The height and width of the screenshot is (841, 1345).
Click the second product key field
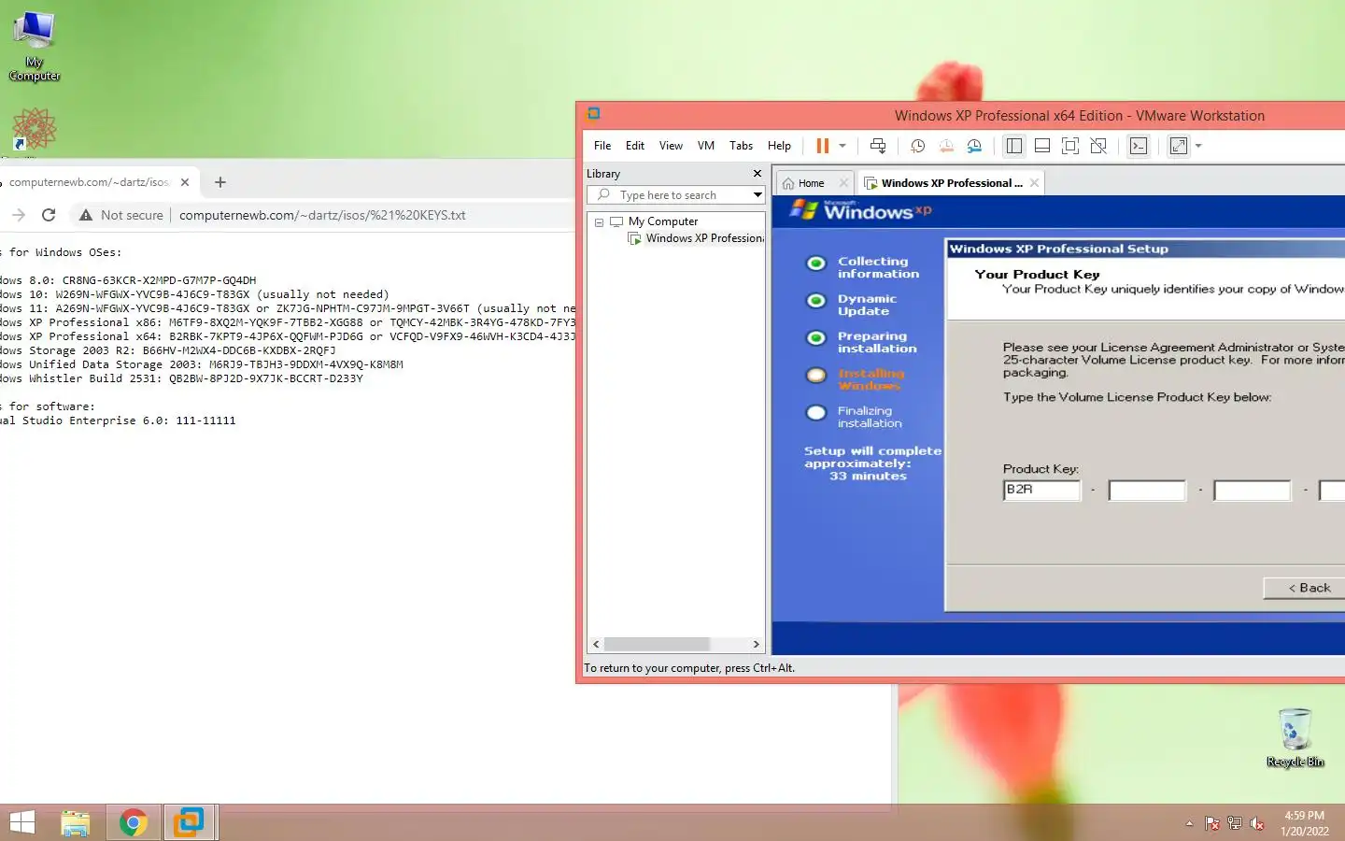[x=1147, y=490]
